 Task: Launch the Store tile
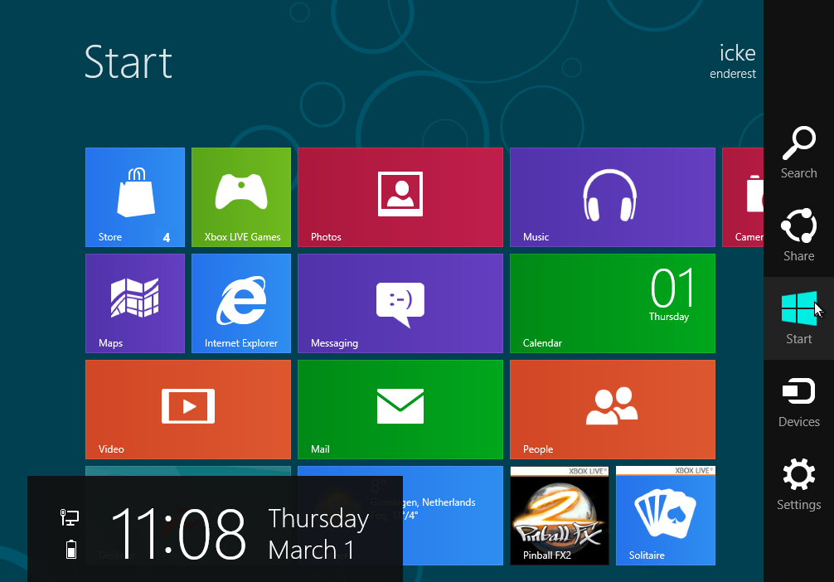click(135, 196)
